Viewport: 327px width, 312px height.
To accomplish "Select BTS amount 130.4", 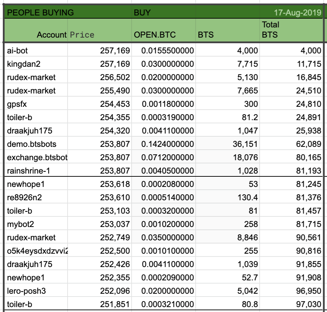I will 227,197.
